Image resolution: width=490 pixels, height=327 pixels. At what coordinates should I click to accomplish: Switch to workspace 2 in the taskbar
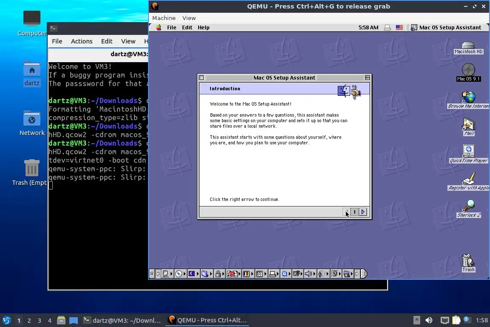click(x=29, y=321)
